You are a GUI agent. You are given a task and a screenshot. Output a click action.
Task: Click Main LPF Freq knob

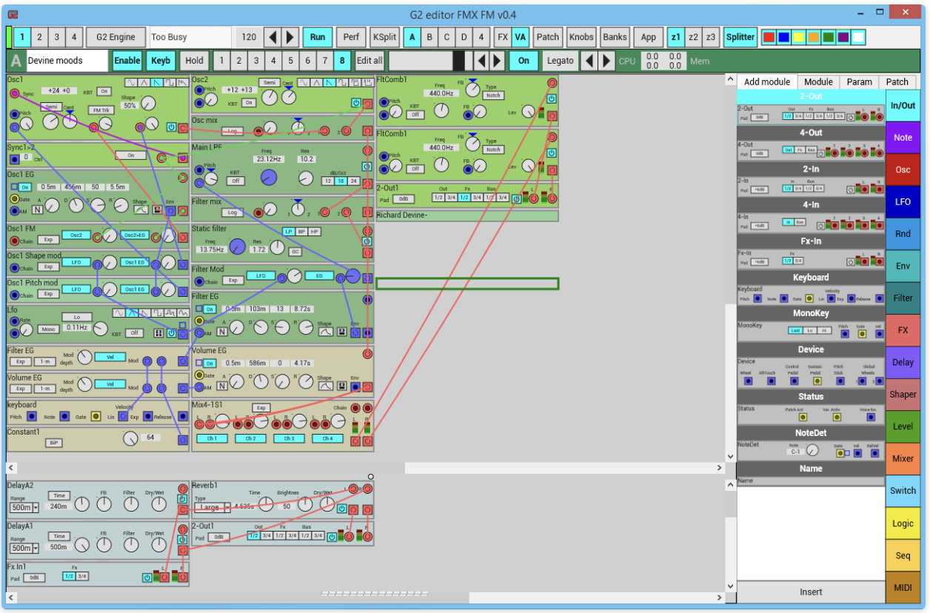point(269,177)
